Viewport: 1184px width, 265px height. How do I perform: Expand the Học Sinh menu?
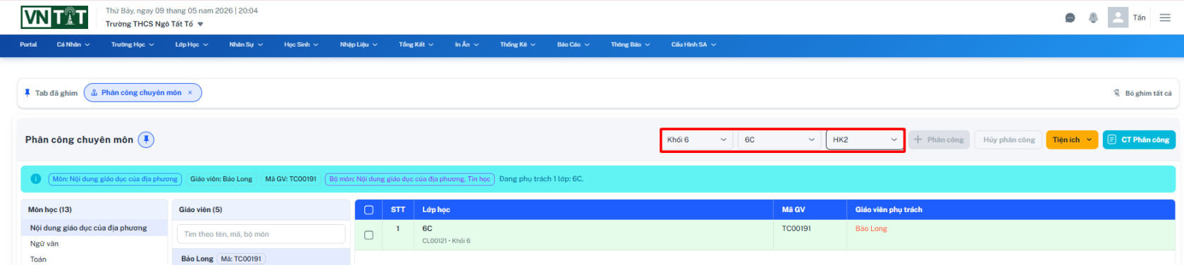pyautogui.click(x=301, y=44)
